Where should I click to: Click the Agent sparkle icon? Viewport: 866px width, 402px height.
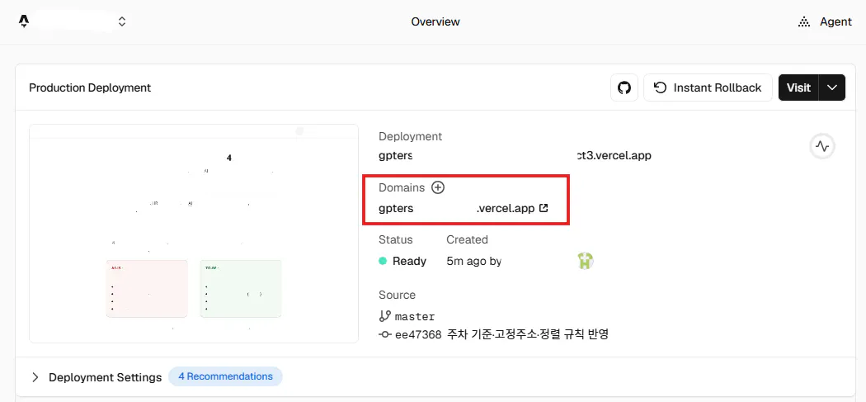(804, 22)
